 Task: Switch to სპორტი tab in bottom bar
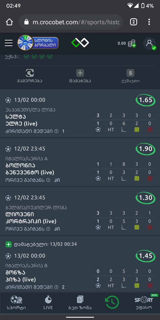[x=16, y=302]
